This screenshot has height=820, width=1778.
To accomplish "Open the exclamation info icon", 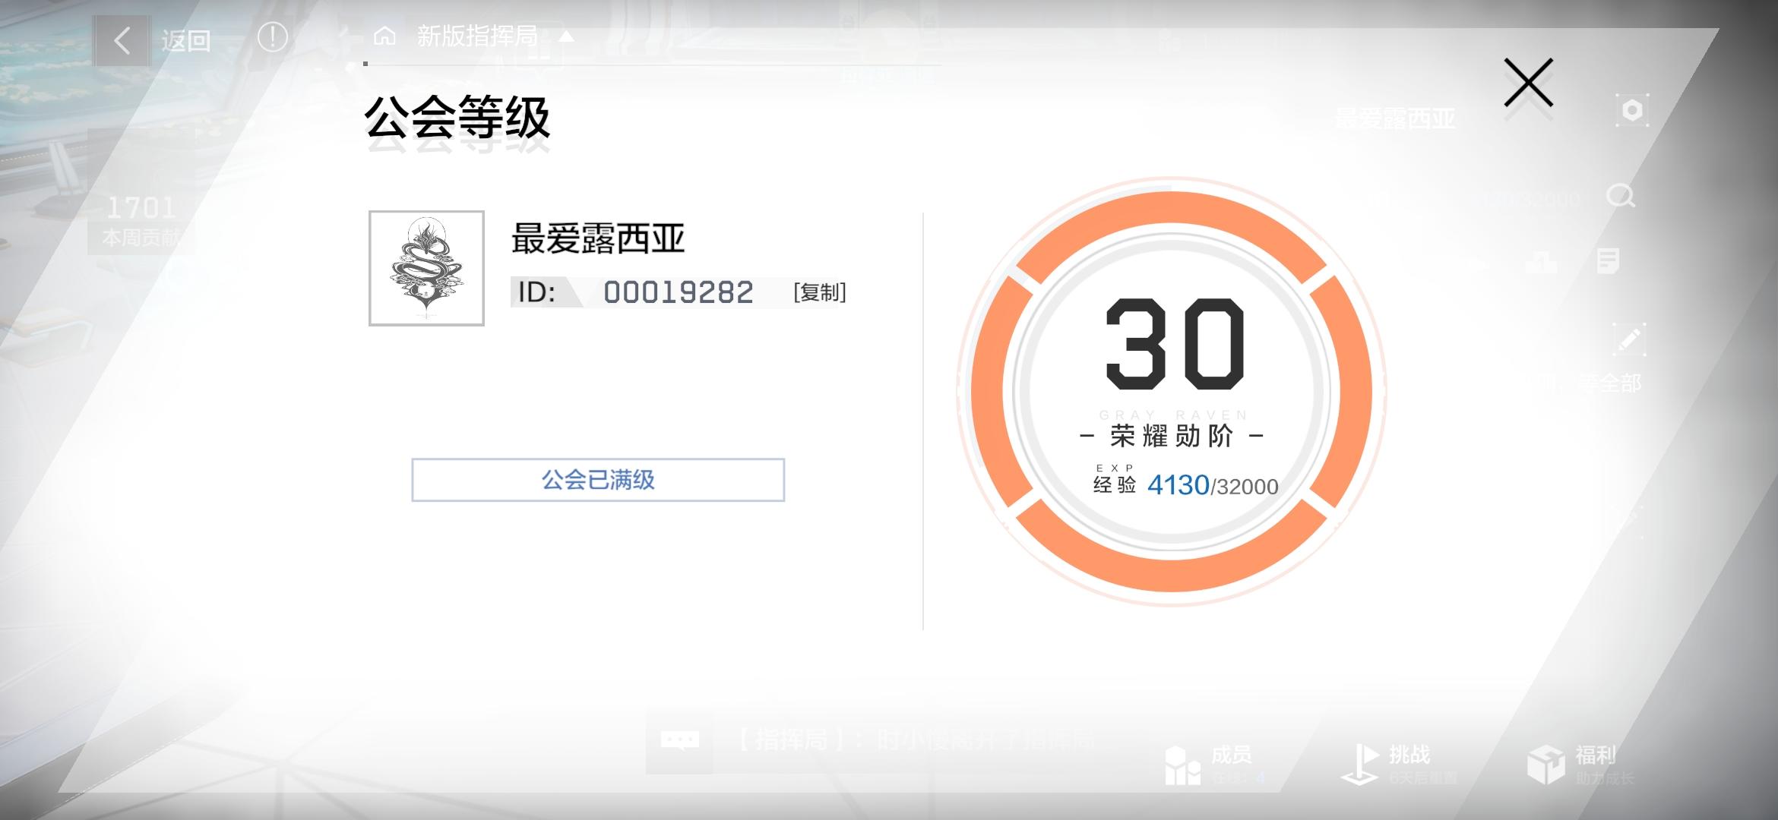I will [x=272, y=36].
